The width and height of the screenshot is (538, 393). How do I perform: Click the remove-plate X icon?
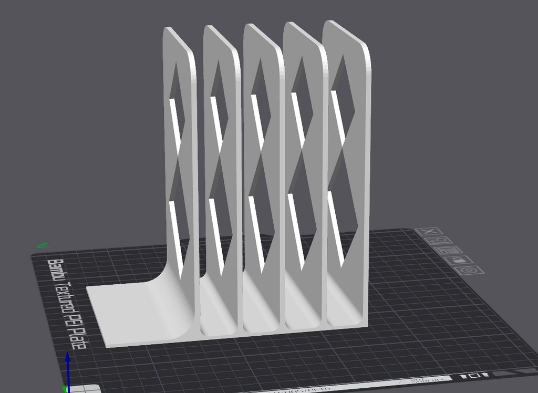pyautogui.click(x=429, y=232)
